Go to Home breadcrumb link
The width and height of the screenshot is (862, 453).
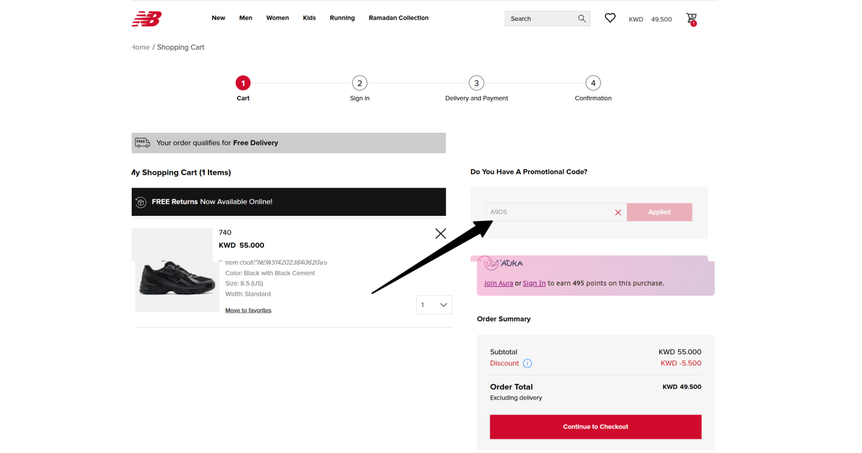click(141, 47)
